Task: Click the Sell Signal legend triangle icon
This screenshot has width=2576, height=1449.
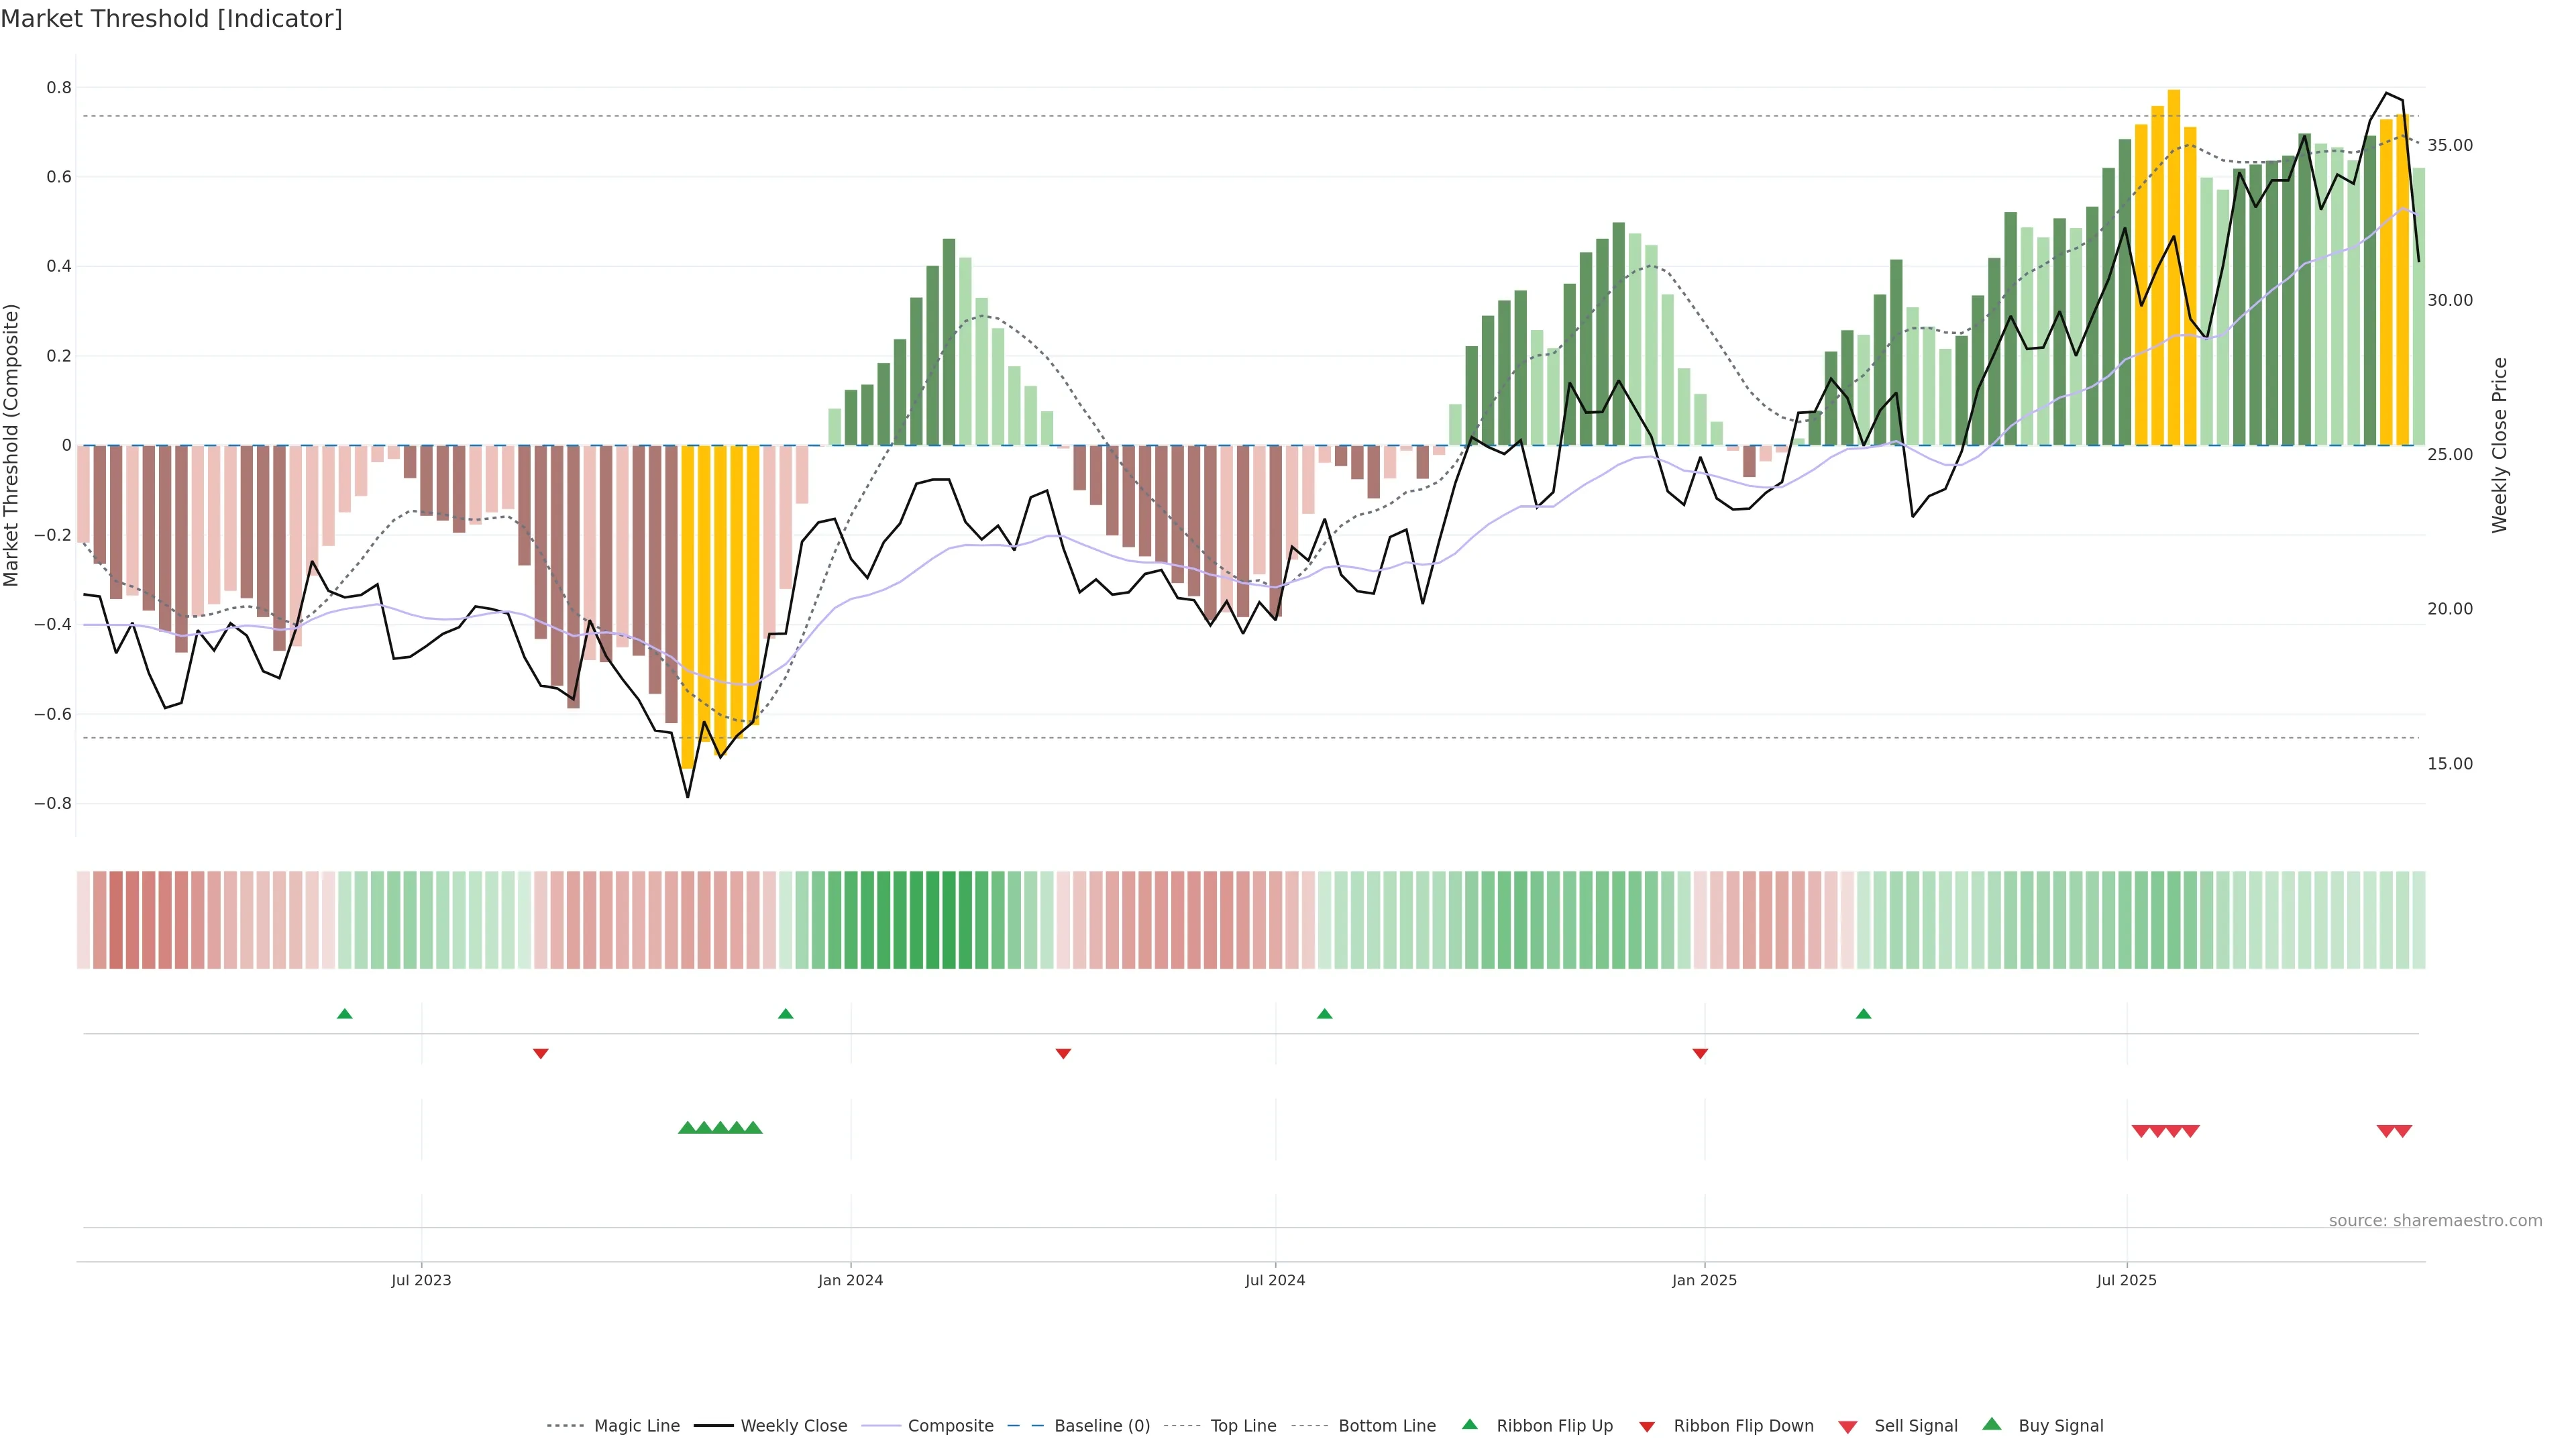Action: [x=1847, y=1427]
